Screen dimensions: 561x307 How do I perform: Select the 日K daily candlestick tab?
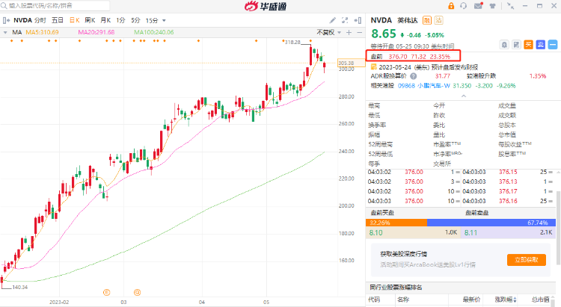click(74, 20)
